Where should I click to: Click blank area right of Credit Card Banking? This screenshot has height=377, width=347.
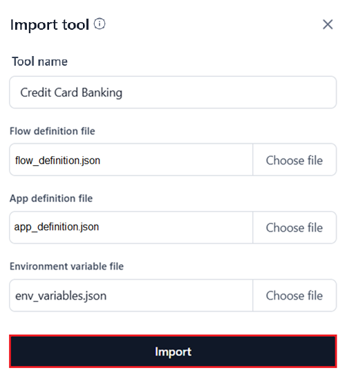[x=228, y=92]
